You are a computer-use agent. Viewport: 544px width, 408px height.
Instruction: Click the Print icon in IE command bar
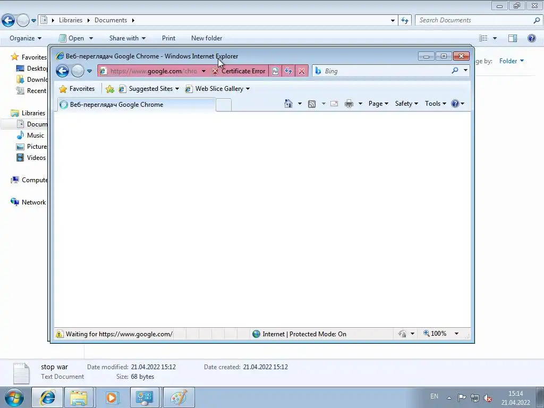pos(349,104)
